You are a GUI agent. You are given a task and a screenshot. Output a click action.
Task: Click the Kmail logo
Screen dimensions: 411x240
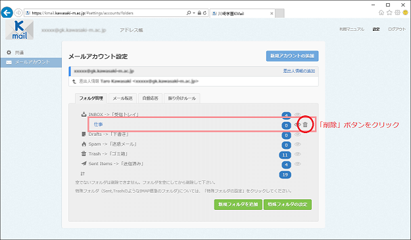[19, 30]
